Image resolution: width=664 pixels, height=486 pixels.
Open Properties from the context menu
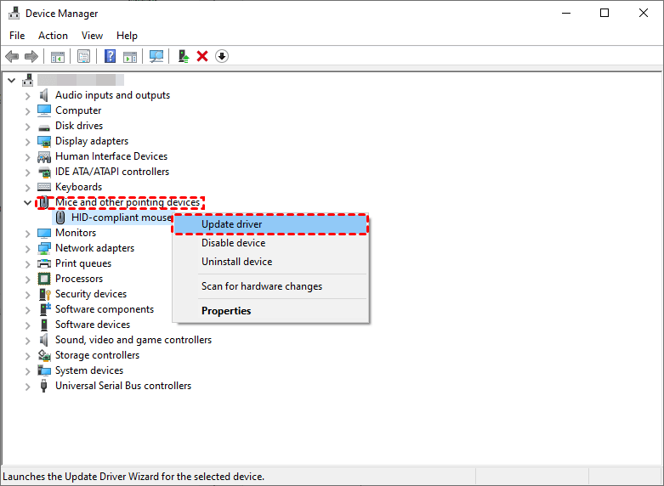pos(270,311)
